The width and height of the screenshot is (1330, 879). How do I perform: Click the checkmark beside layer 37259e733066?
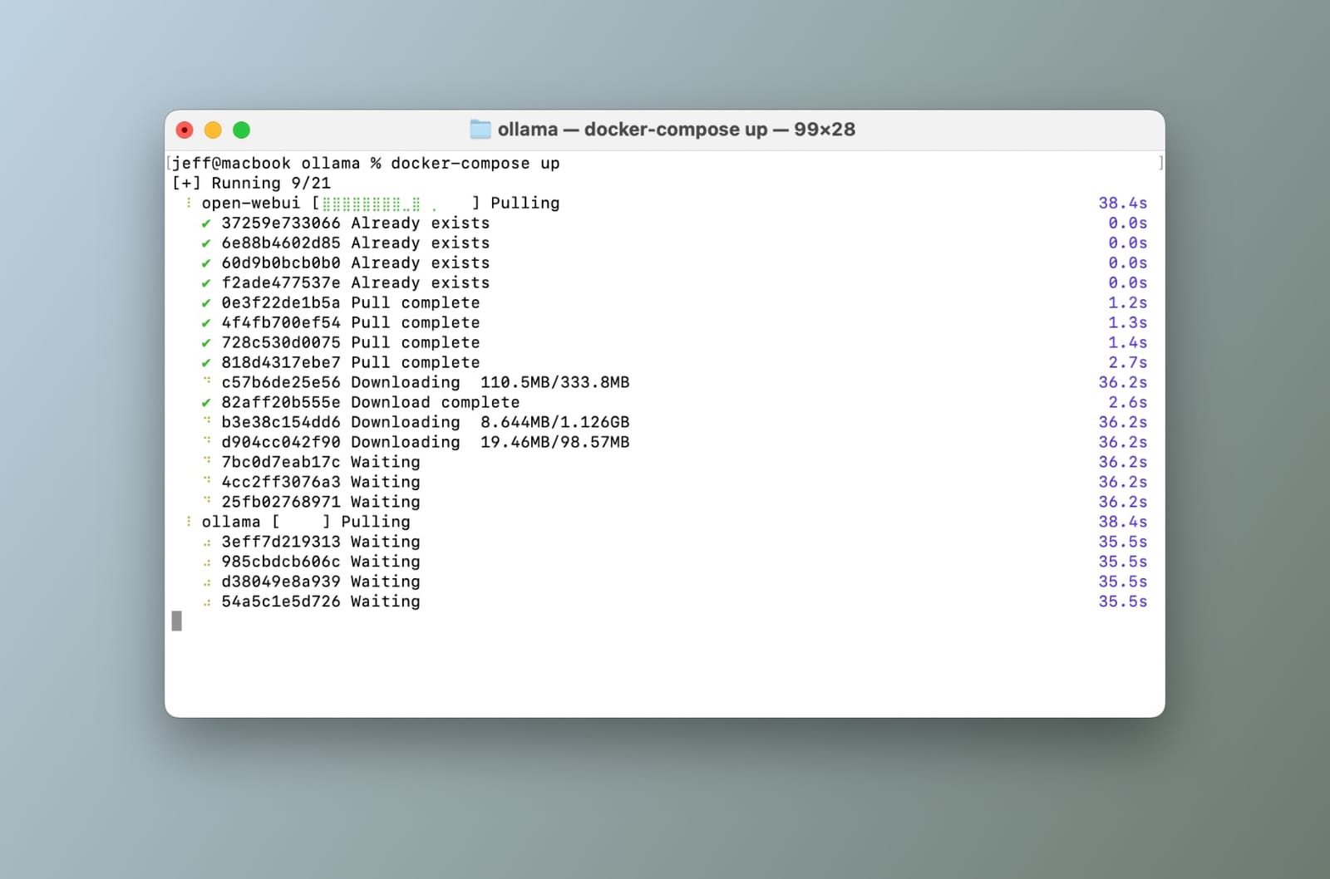(x=206, y=223)
